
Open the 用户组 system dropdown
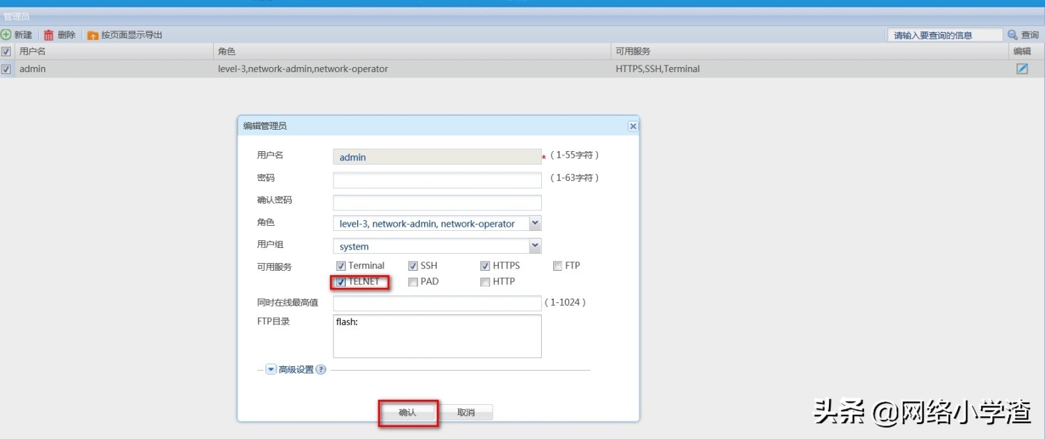click(535, 246)
